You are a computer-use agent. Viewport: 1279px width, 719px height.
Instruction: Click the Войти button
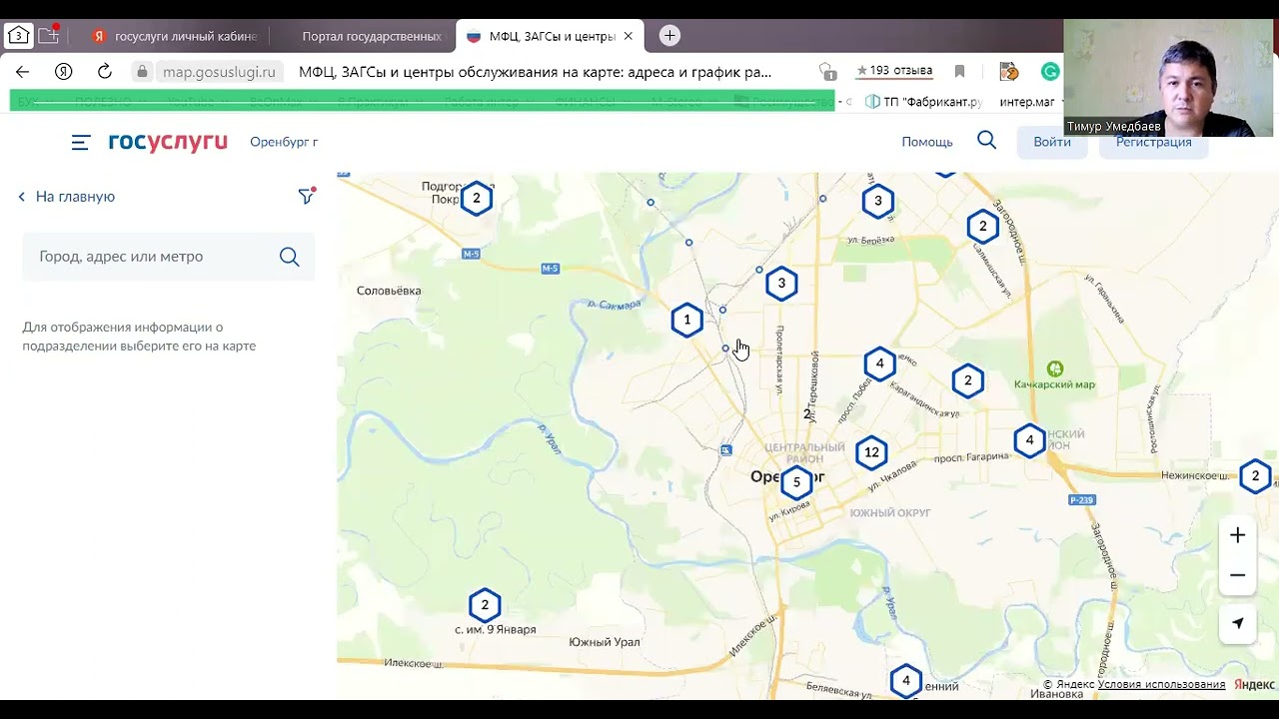click(1051, 142)
